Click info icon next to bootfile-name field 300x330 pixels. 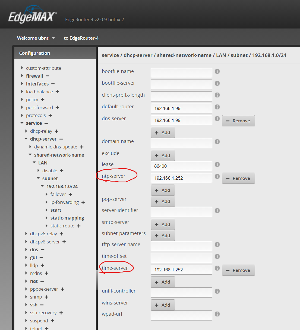tap(217, 71)
